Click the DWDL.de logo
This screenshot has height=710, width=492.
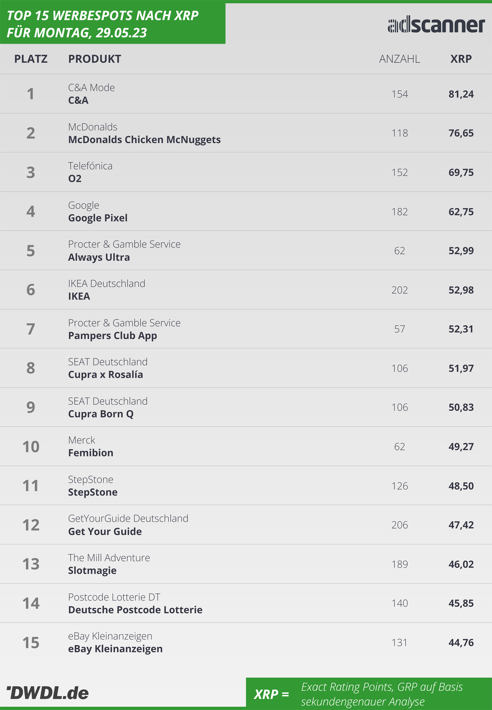[48, 693]
